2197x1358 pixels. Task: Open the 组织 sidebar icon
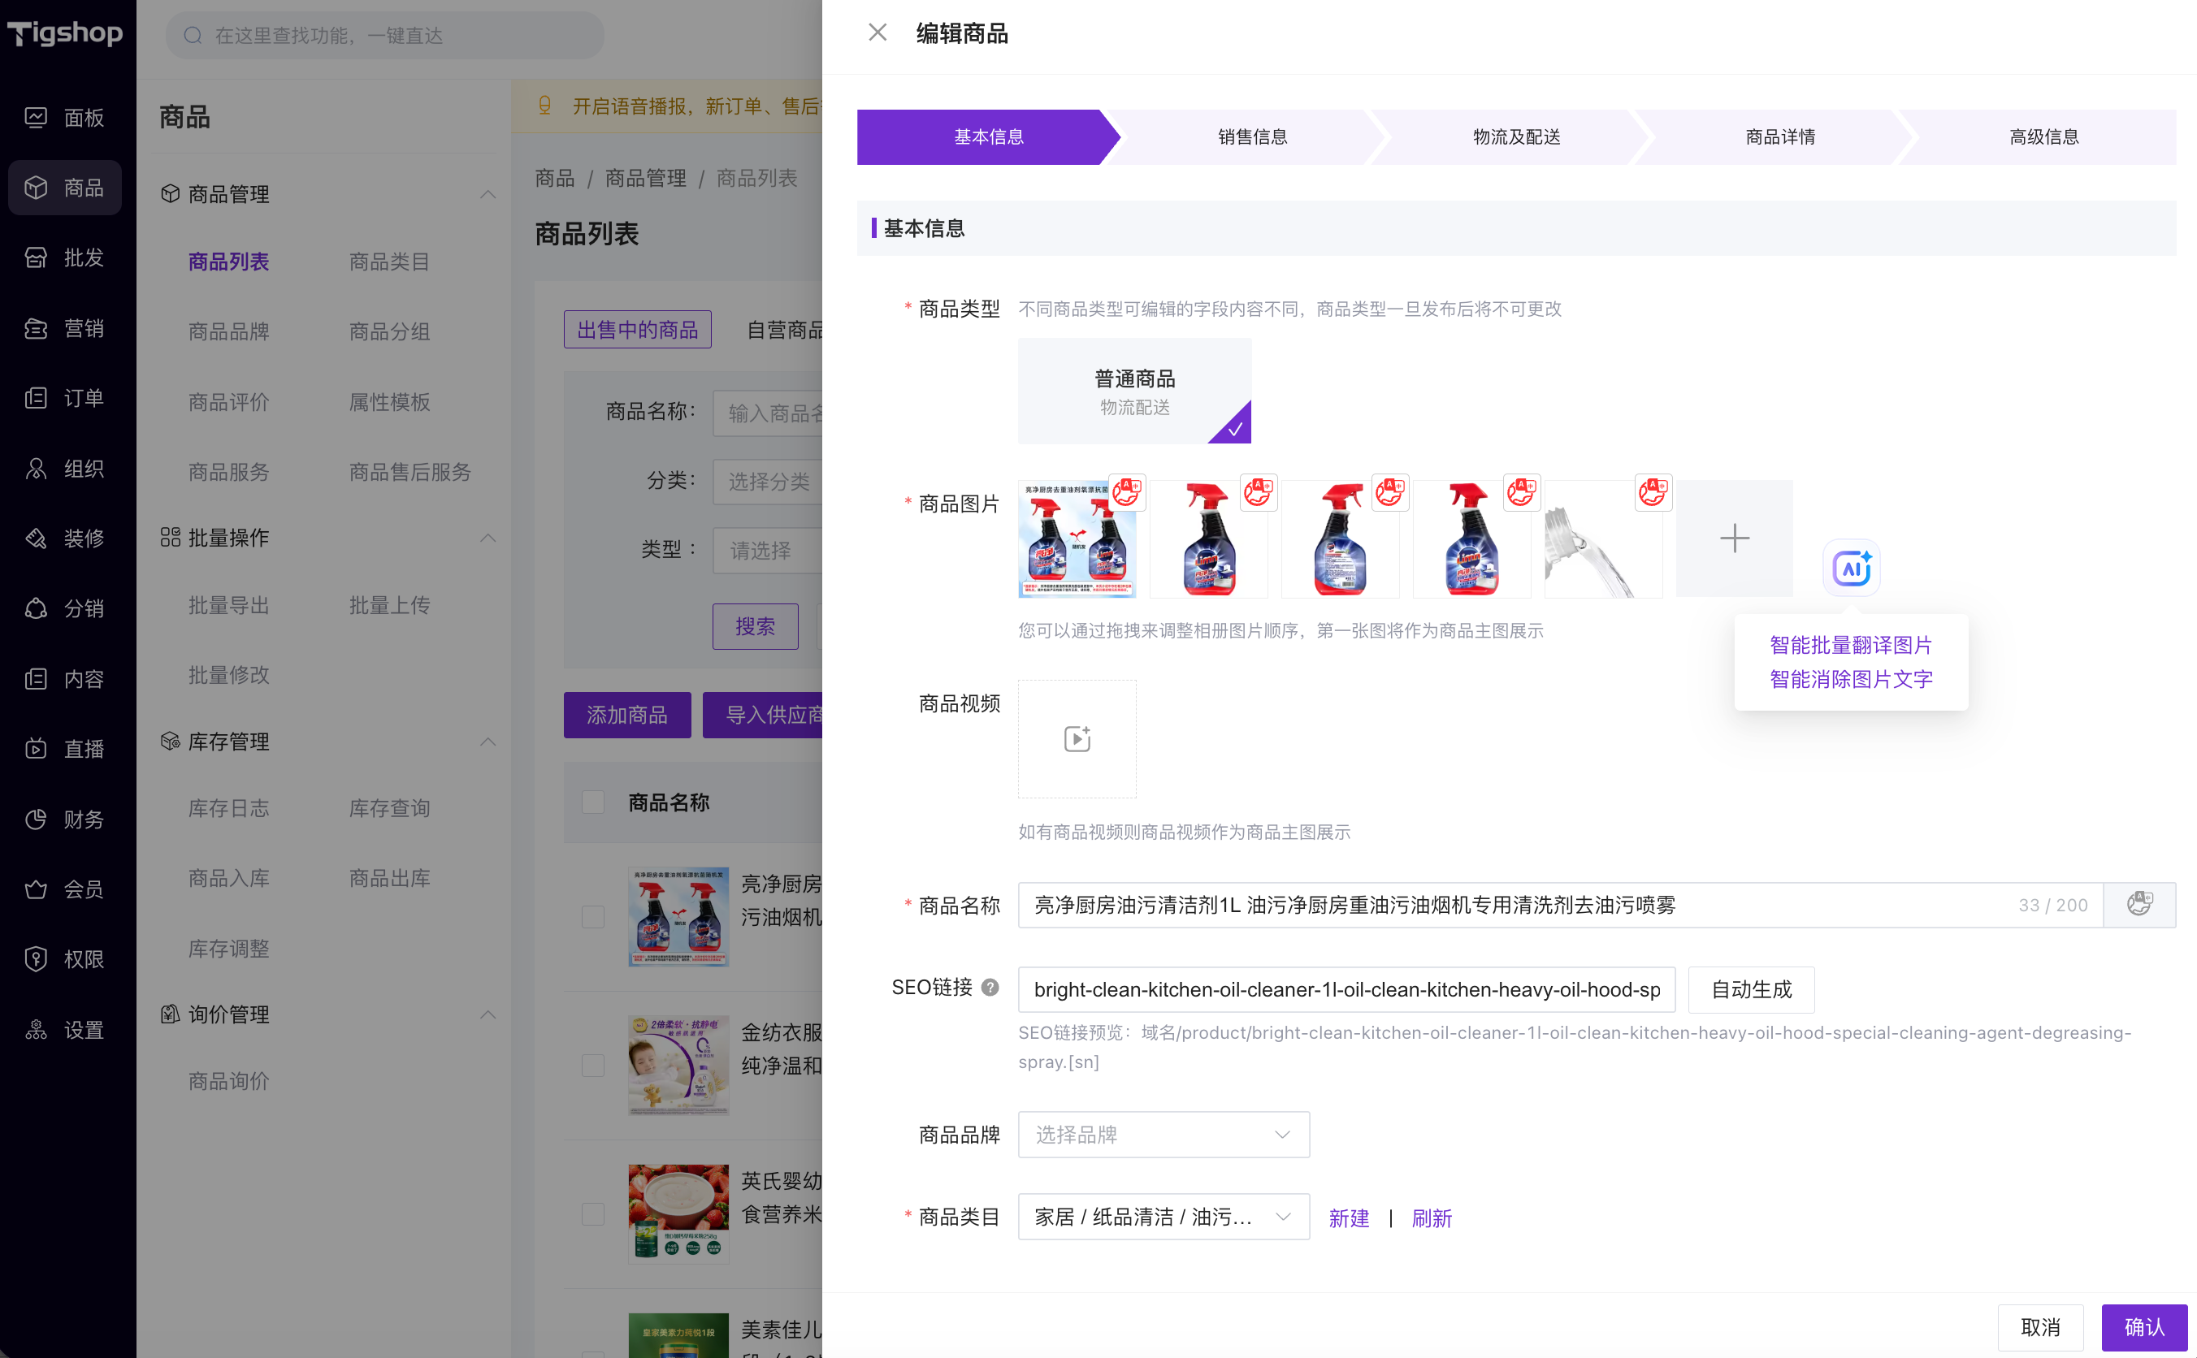(x=36, y=469)
